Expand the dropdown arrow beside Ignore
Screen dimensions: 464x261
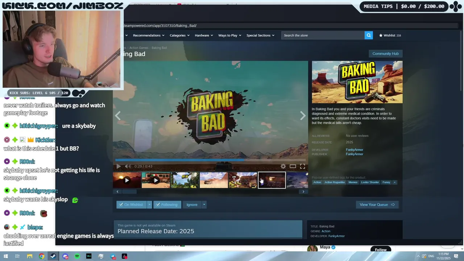(x=204, y=204)
